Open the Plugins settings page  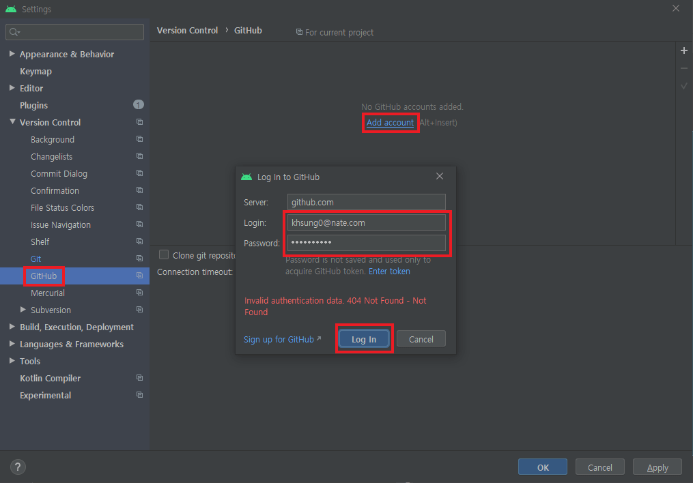tap(33, 106)
